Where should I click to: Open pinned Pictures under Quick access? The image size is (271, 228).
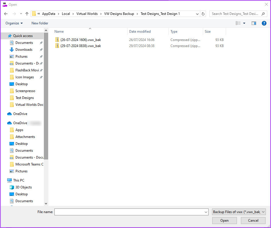click(21, 56)
